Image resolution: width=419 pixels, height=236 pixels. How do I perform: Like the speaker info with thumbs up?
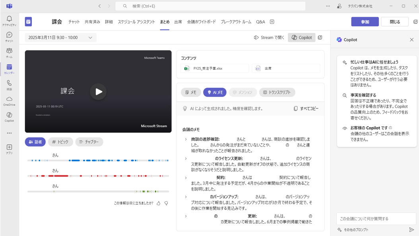(x=159, y=203)
